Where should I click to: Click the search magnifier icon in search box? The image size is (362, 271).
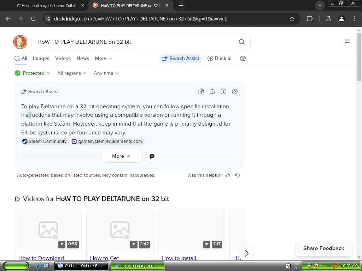[x=241, y=42]
